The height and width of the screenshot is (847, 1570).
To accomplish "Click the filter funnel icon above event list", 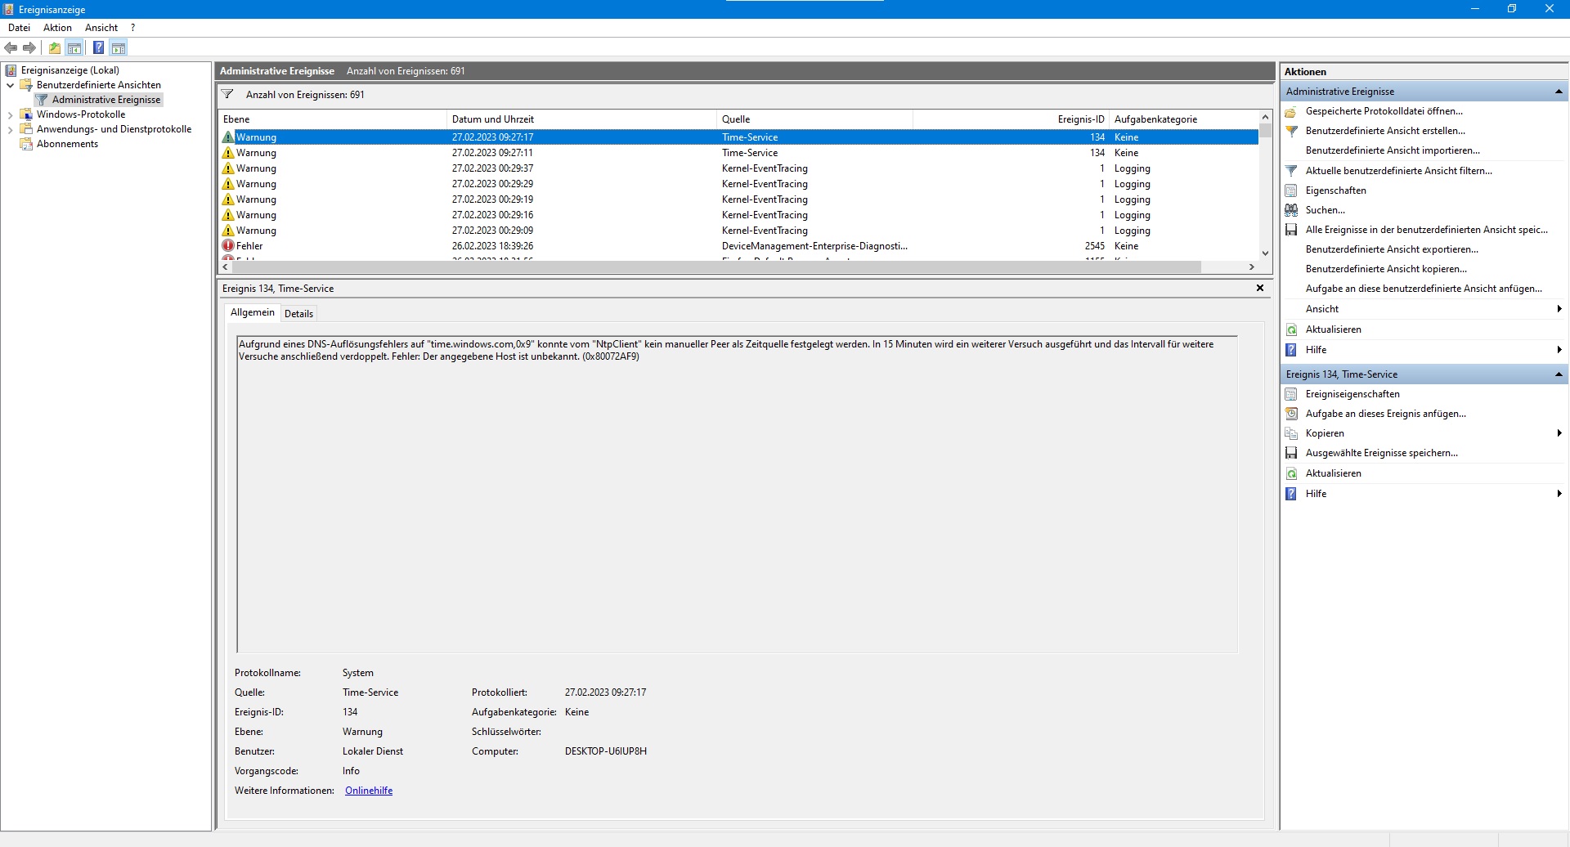I will coord(228,95).
